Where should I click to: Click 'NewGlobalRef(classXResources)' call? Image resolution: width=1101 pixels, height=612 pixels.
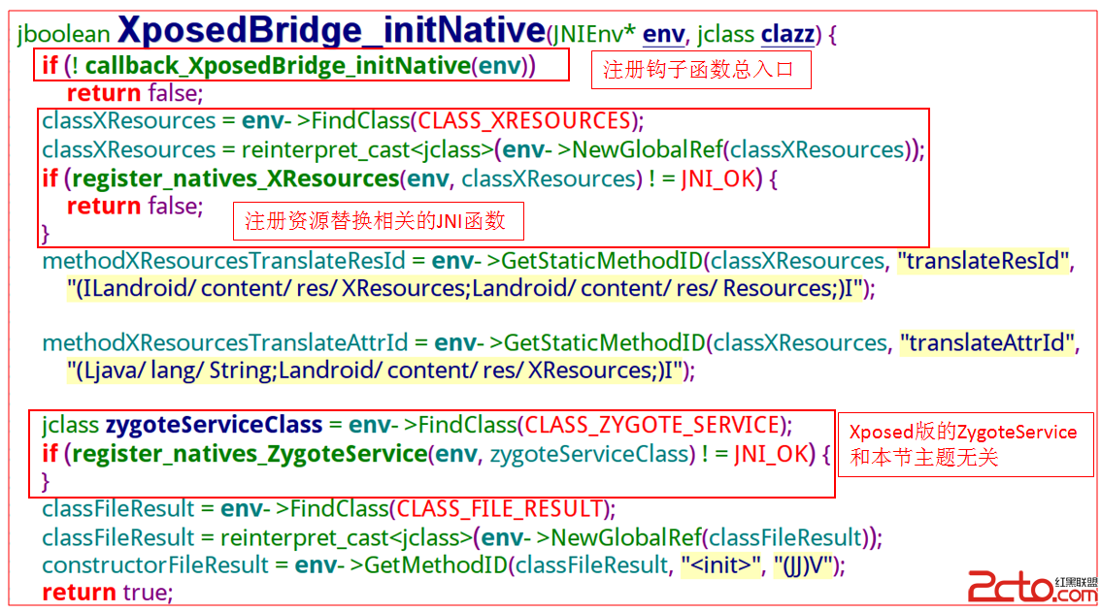(741, 149)
